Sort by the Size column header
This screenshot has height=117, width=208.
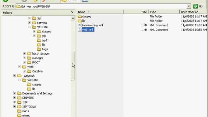pyautogui.click(x=136, y=12)
